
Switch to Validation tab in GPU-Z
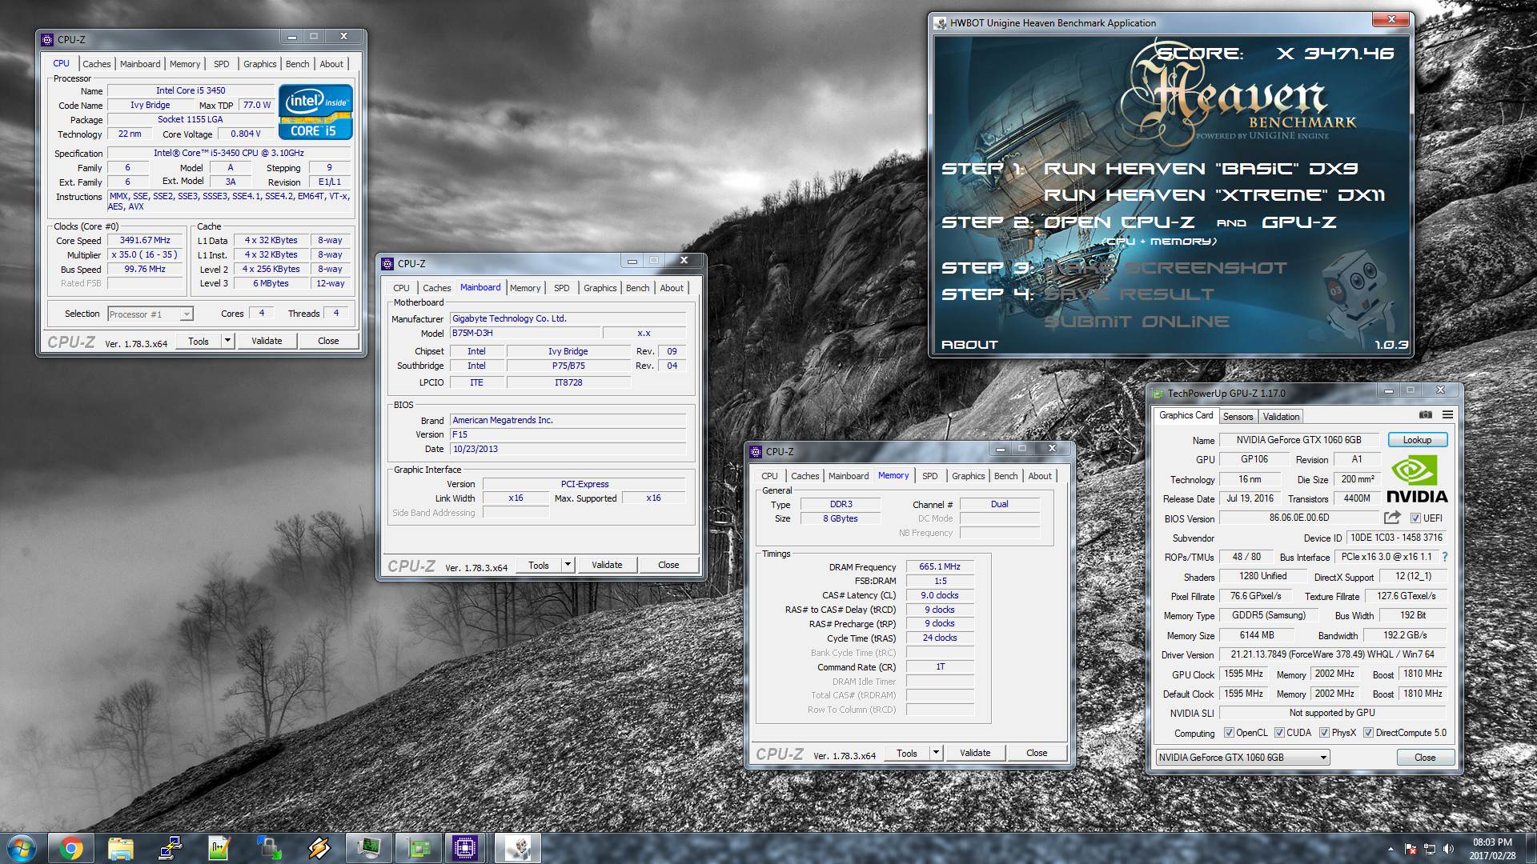tap(1281, 417)
